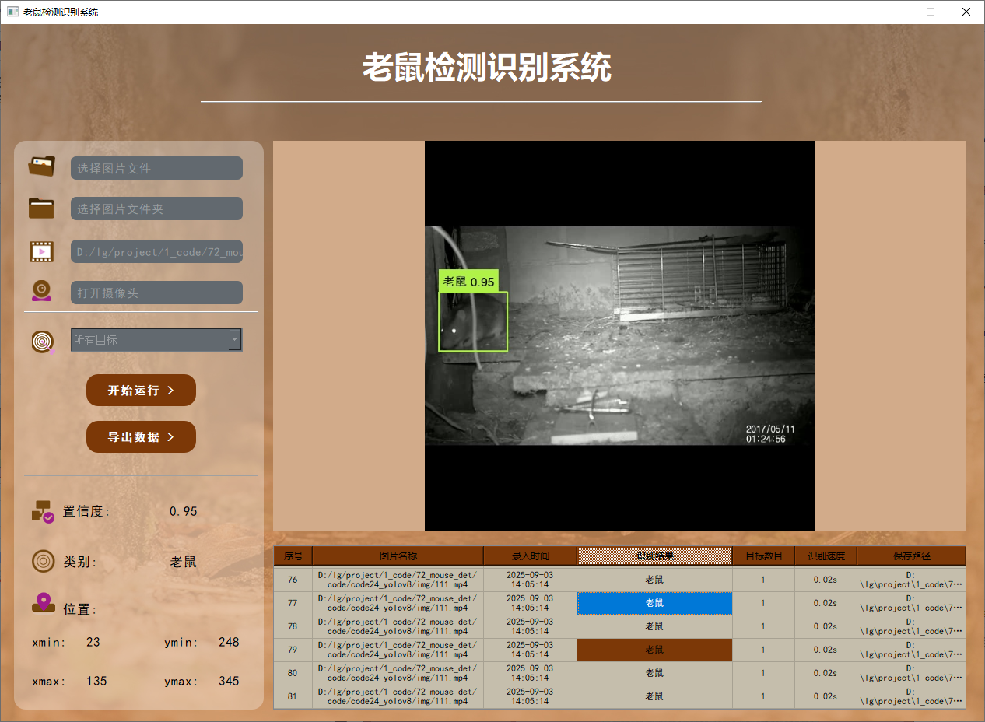The width and height of the screenshot is (985, 722).
Task: Click the entry time cell in row 77
Action: coord(531,603)
